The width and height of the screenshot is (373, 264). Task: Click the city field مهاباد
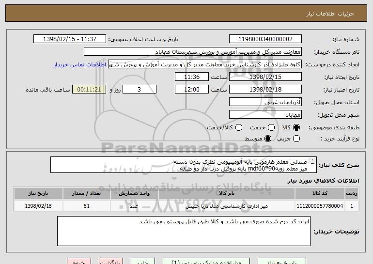[265, 115]
